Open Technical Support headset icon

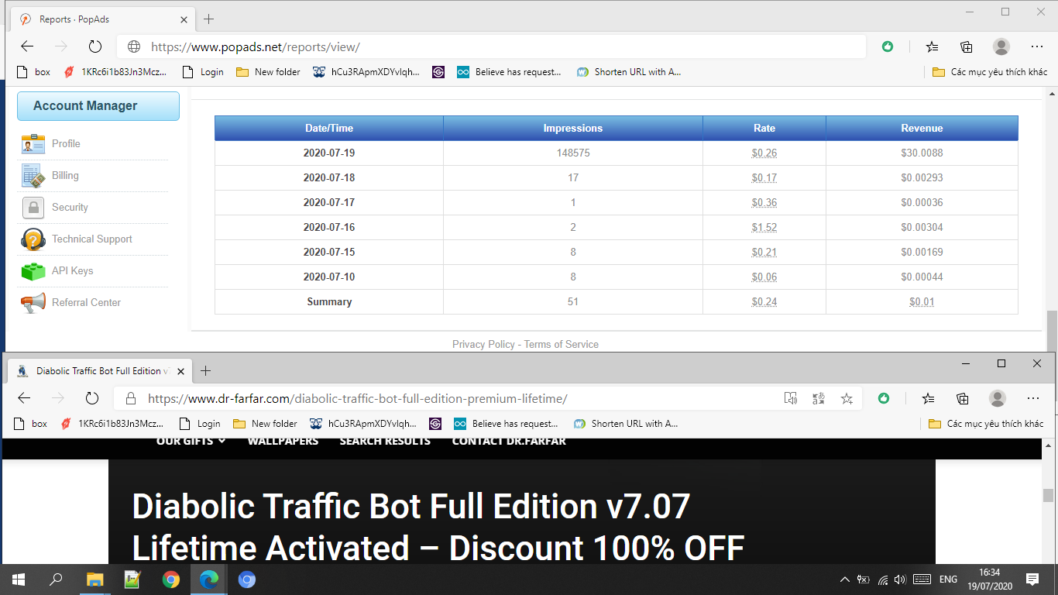33,239
